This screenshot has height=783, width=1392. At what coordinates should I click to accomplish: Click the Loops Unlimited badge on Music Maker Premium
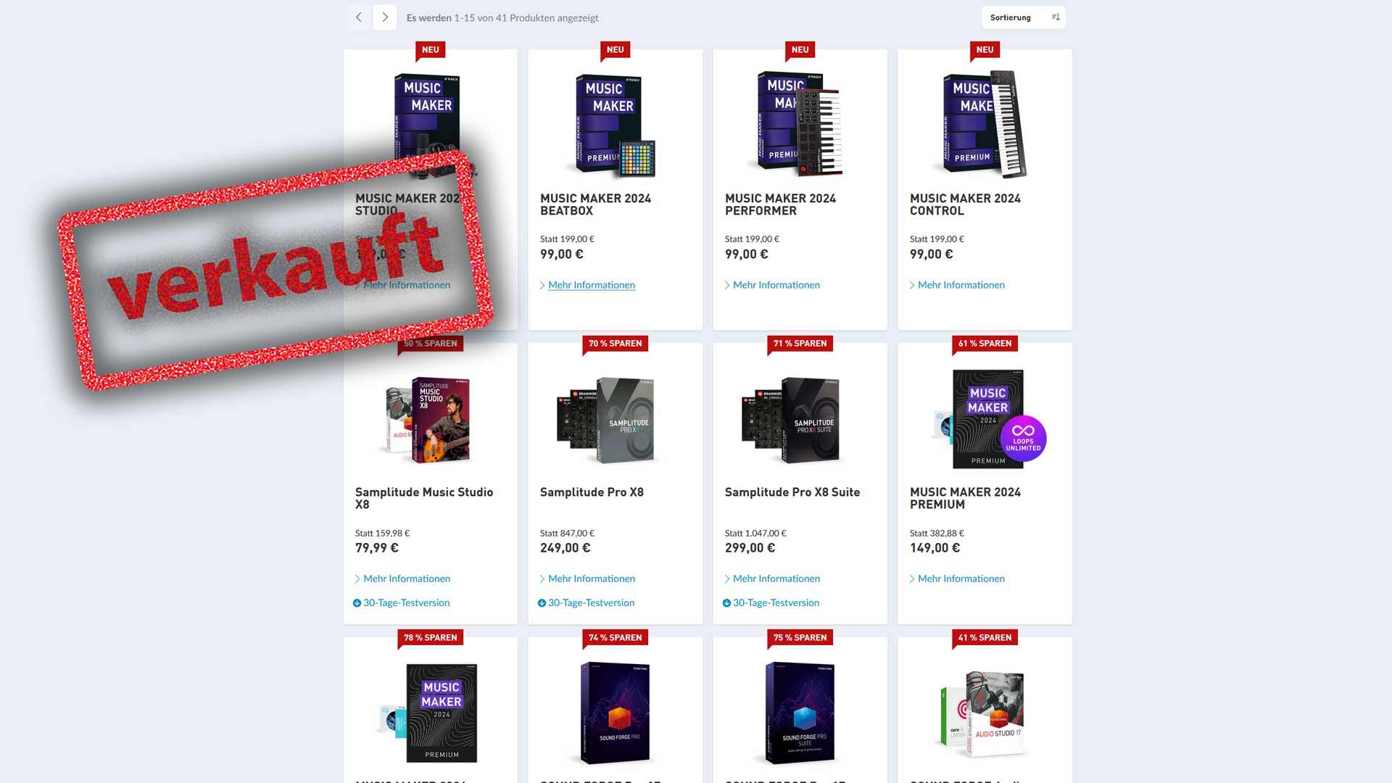1023,439
